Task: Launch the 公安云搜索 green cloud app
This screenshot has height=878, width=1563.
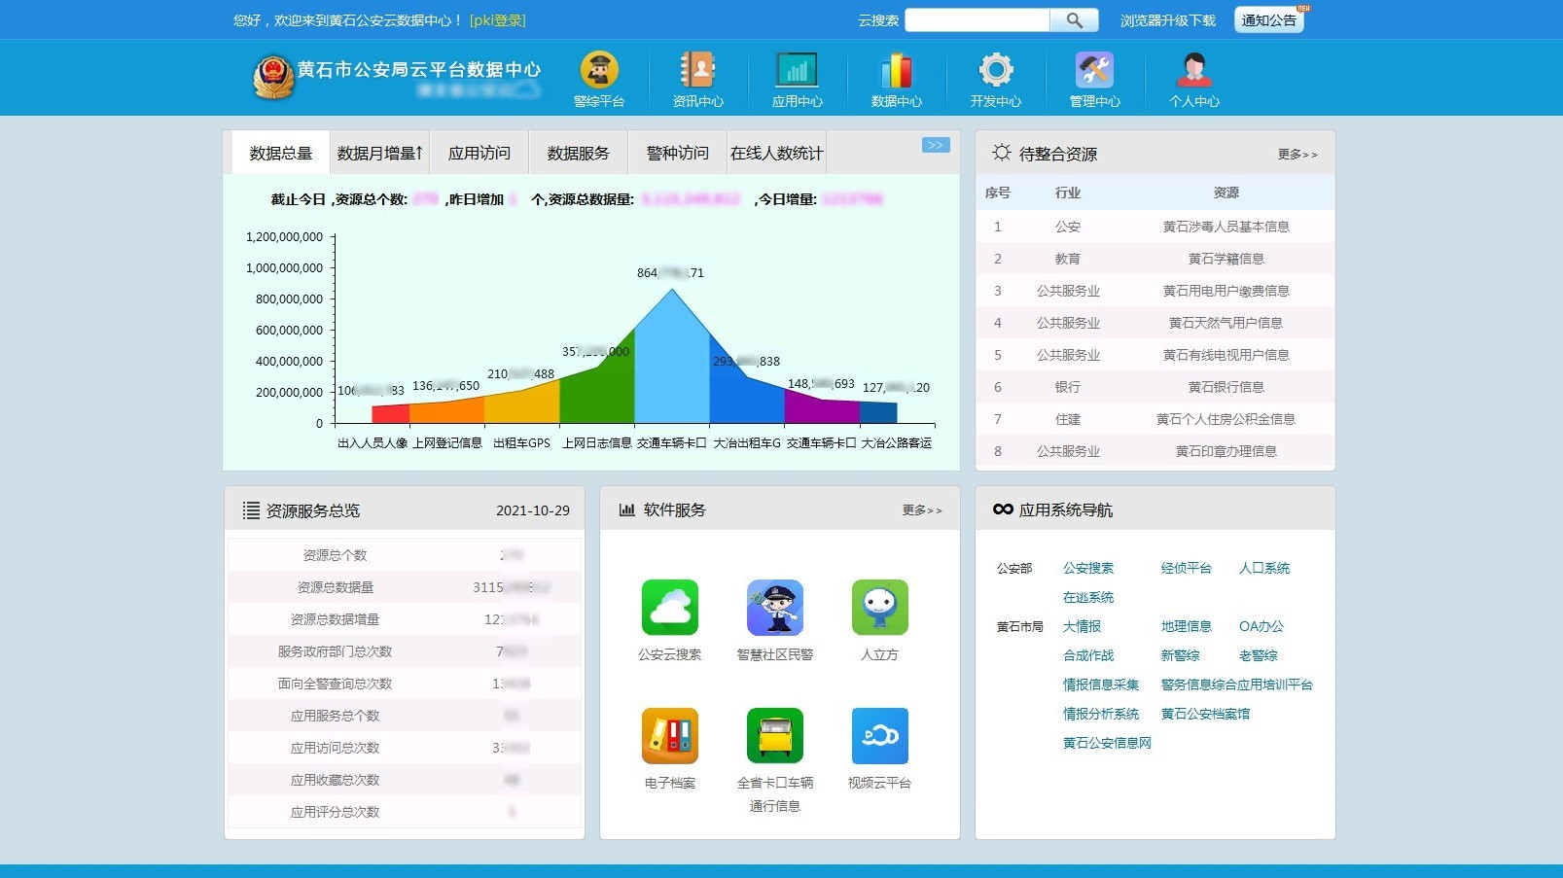Action: pyautogui.click(x=669, y=608)
